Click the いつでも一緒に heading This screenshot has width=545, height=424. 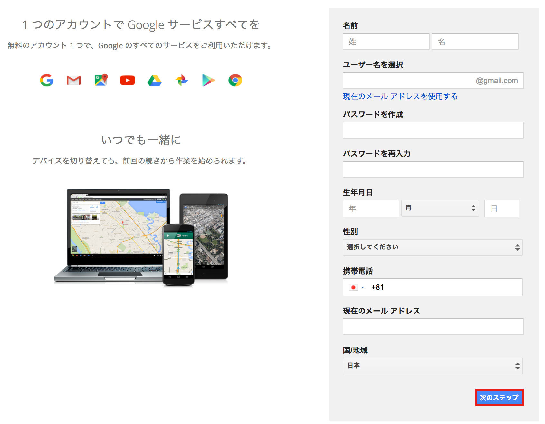point(141,140)
